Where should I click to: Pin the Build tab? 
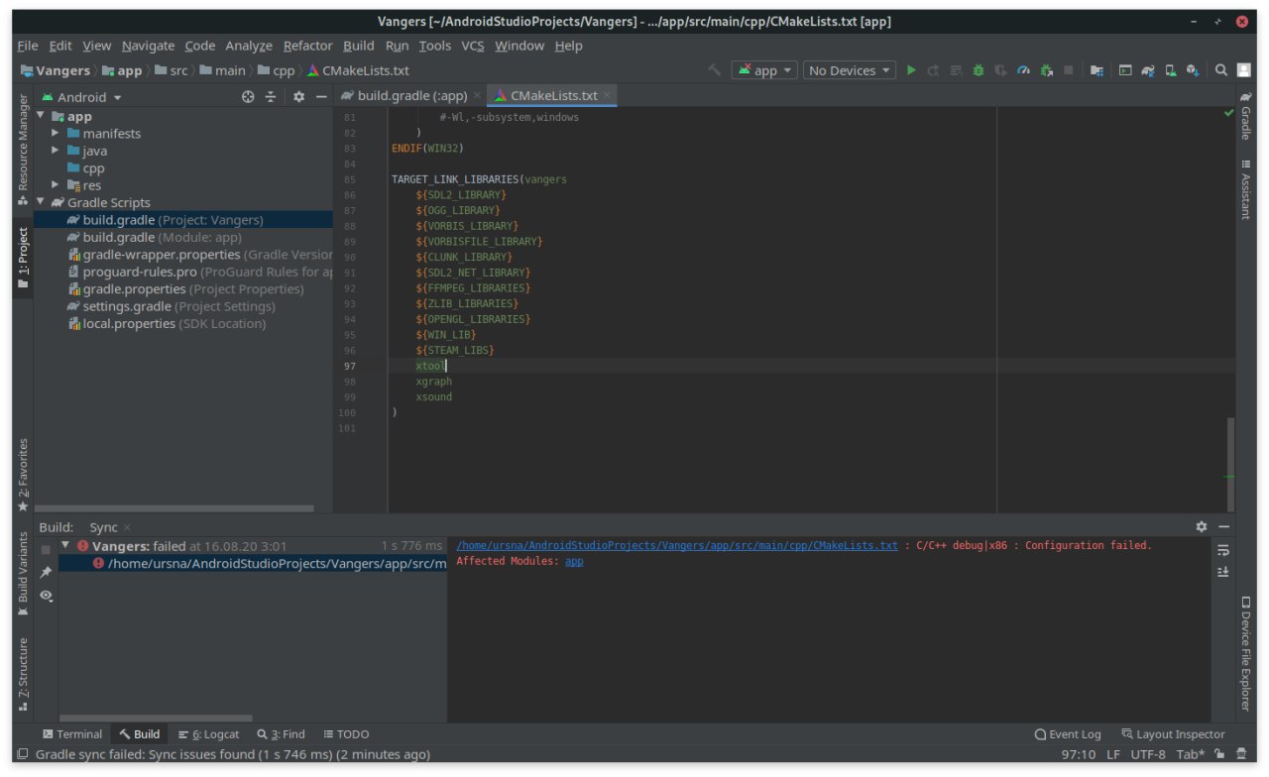(46, 572)
